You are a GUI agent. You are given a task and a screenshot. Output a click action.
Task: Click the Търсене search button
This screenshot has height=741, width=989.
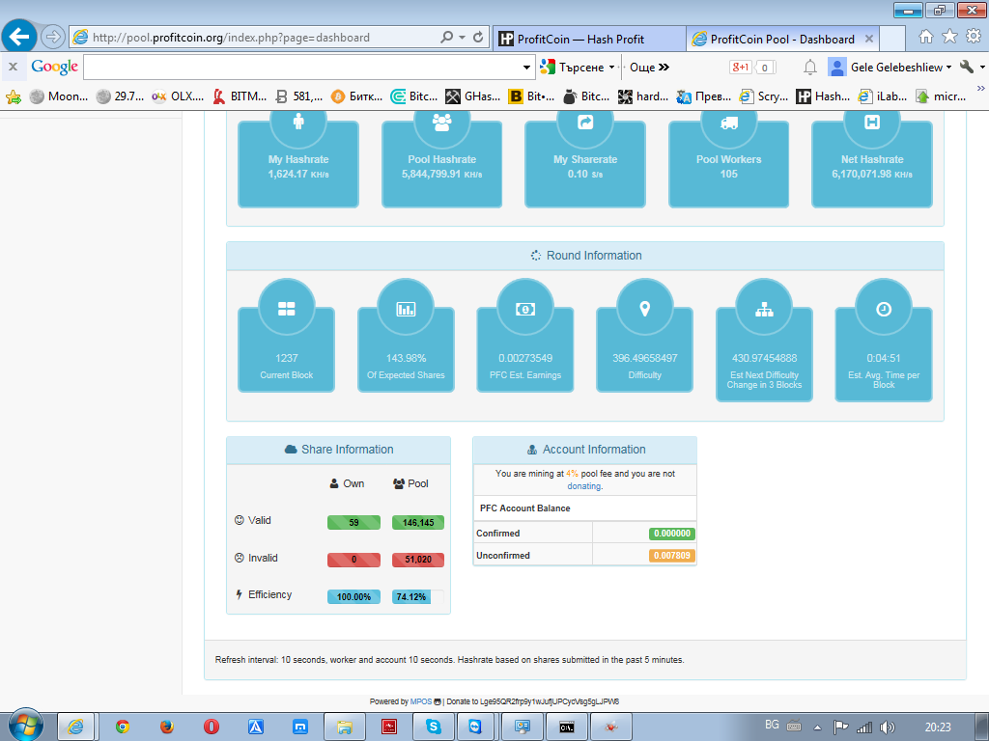pyautogui.click(x=573, y=67)
